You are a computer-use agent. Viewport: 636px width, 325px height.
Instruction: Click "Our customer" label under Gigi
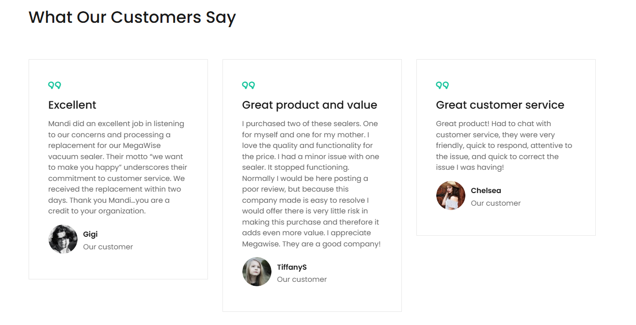pyautogui.click(x=108, y=247)
